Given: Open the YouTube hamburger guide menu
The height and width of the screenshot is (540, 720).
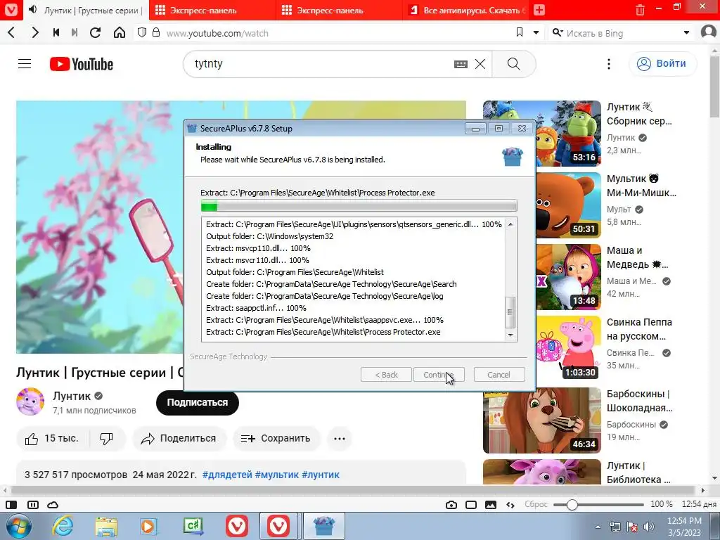Looking at the screenshot, I should click(x=25, y=64).
